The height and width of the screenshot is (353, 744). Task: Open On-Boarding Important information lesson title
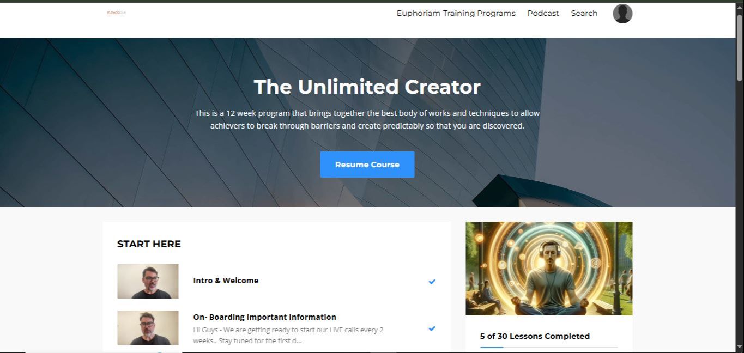(x=264, y=317)
